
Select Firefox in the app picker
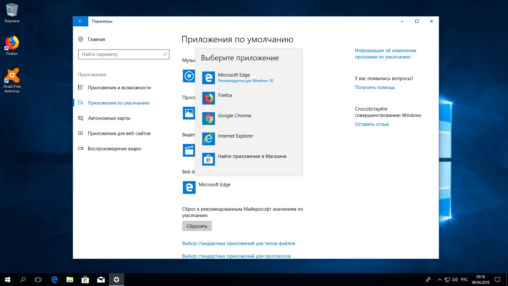pyautogui.click(x=249, y=98)
